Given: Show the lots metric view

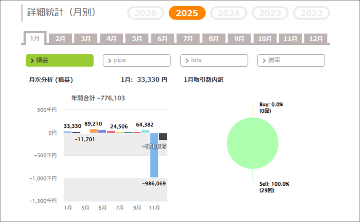Looking at the screenshot, I should [214, 60].
